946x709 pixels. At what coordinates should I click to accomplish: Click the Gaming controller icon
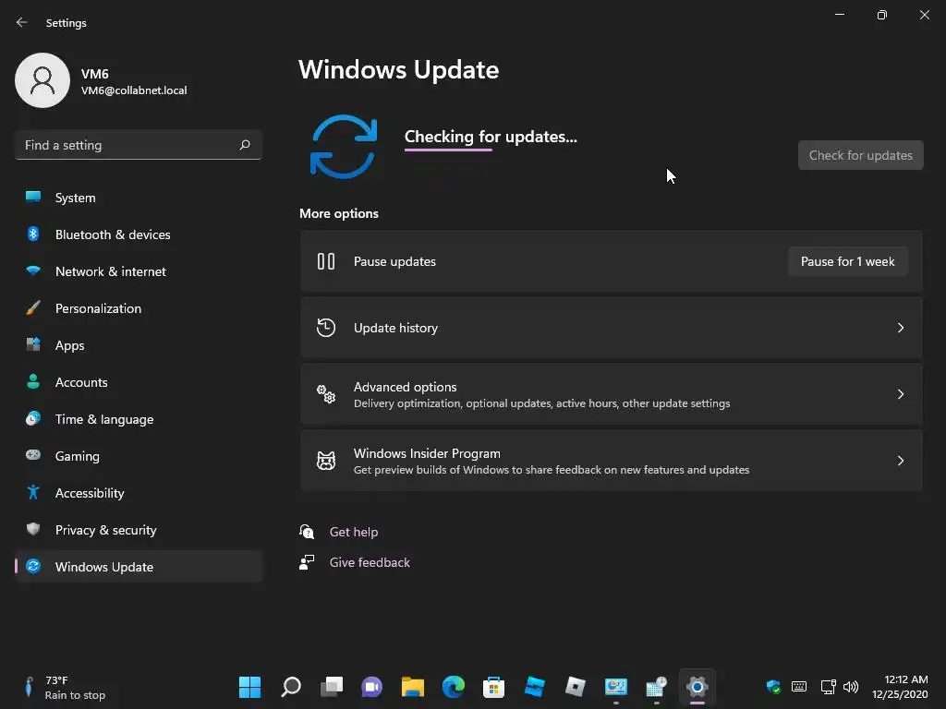pyautogui.click(x=33, y=455)
